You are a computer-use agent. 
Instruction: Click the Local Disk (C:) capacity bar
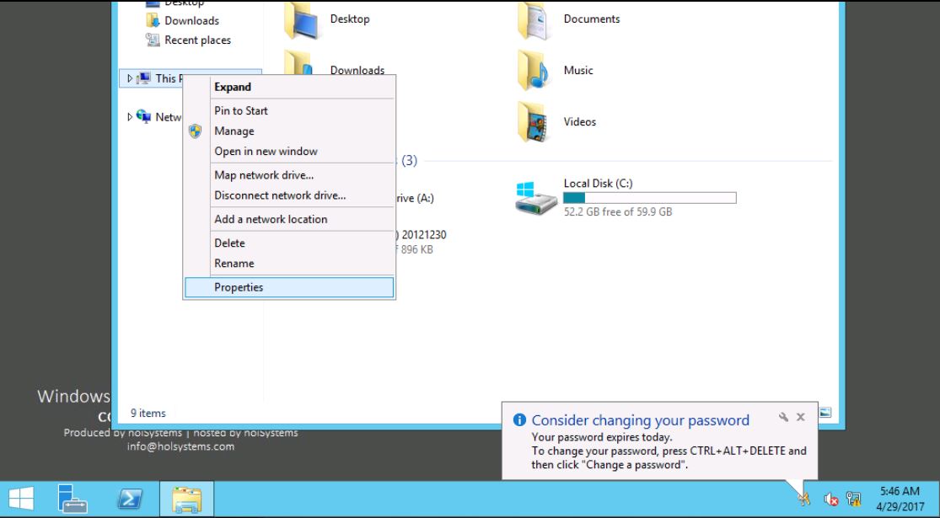tap(650, 198)
